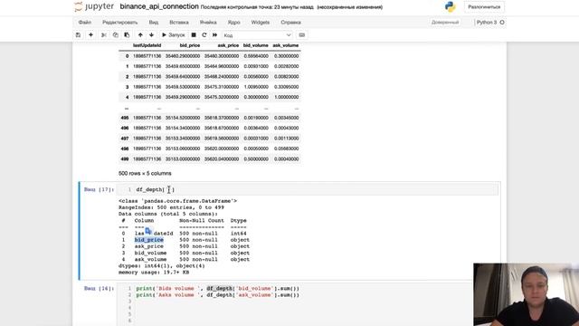This screenshot has width=579, height=326.
Task: Click the Jupyter logo
Action: pyautogui.click(x=94, y=6)
